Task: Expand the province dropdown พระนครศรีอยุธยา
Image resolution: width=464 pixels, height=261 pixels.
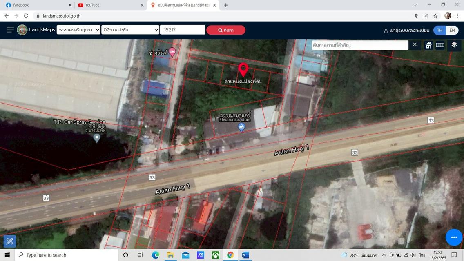Action: [78, 30]
